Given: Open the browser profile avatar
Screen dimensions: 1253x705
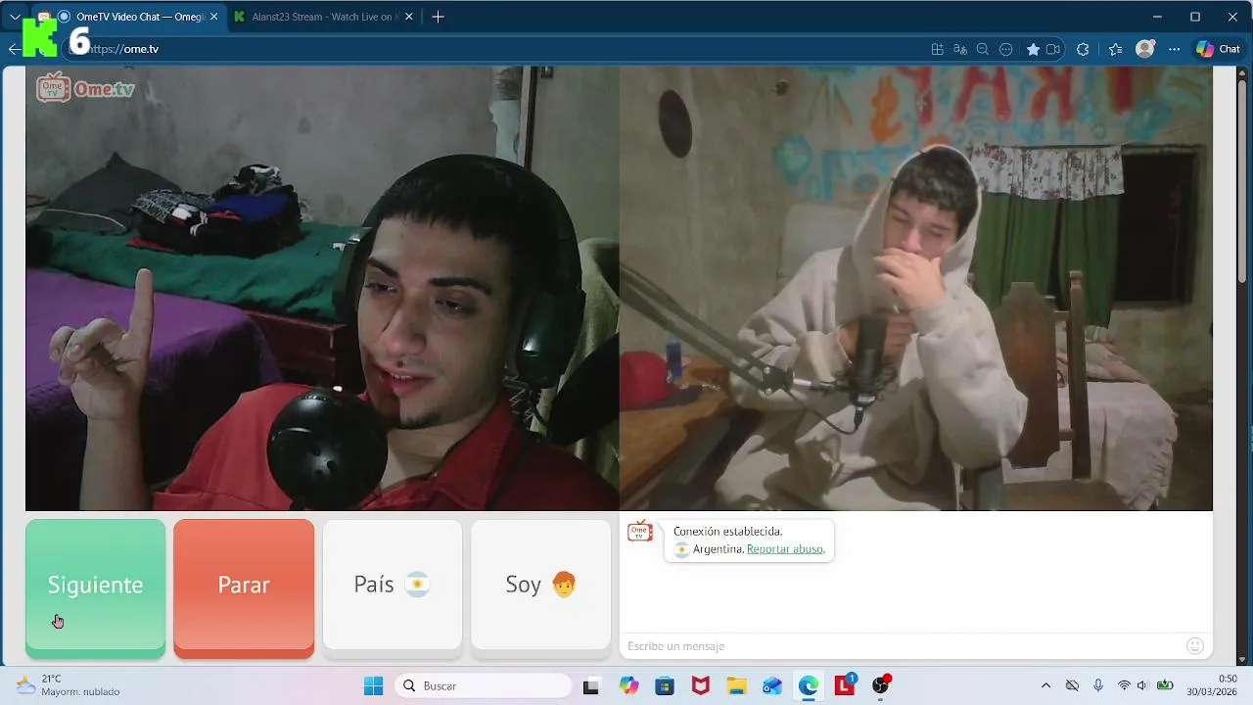Looking at the screenshot, I should coord(1144,49).
